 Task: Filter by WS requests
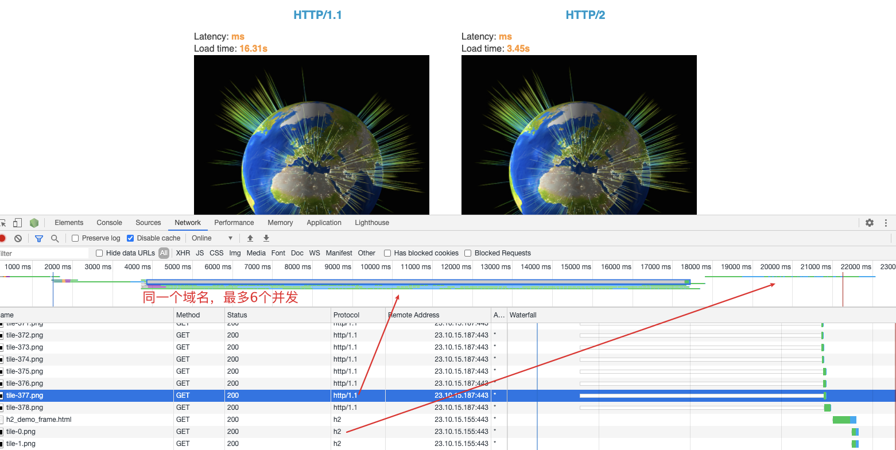315,253
